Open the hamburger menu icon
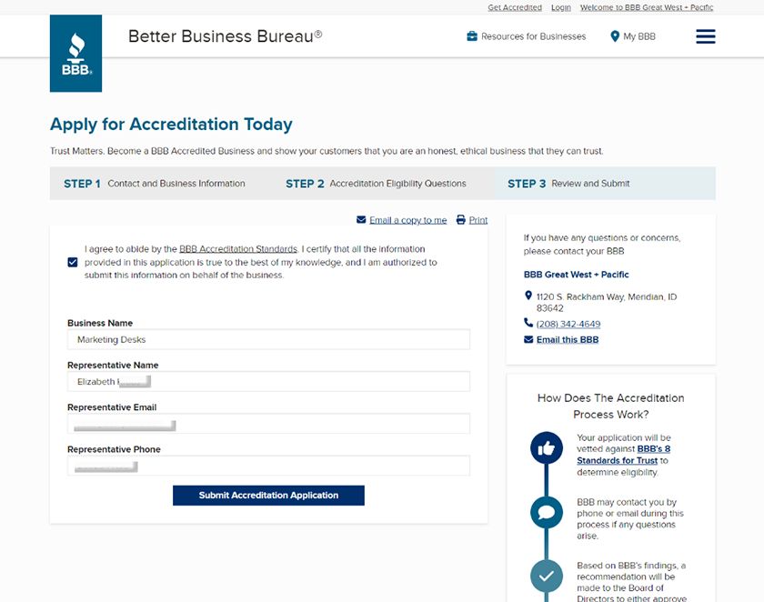Screen dimensions: 764x602 706,36
